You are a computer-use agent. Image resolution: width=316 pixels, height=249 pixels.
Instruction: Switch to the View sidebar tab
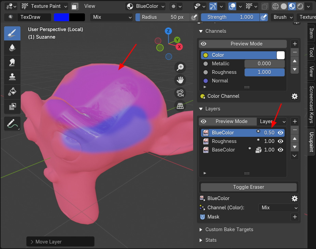point(311,71)
